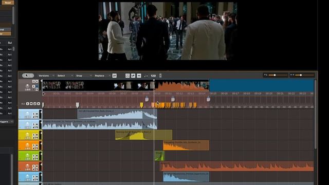
Task: Click the white marker near ruler beginning
Action: coord(78,105)
